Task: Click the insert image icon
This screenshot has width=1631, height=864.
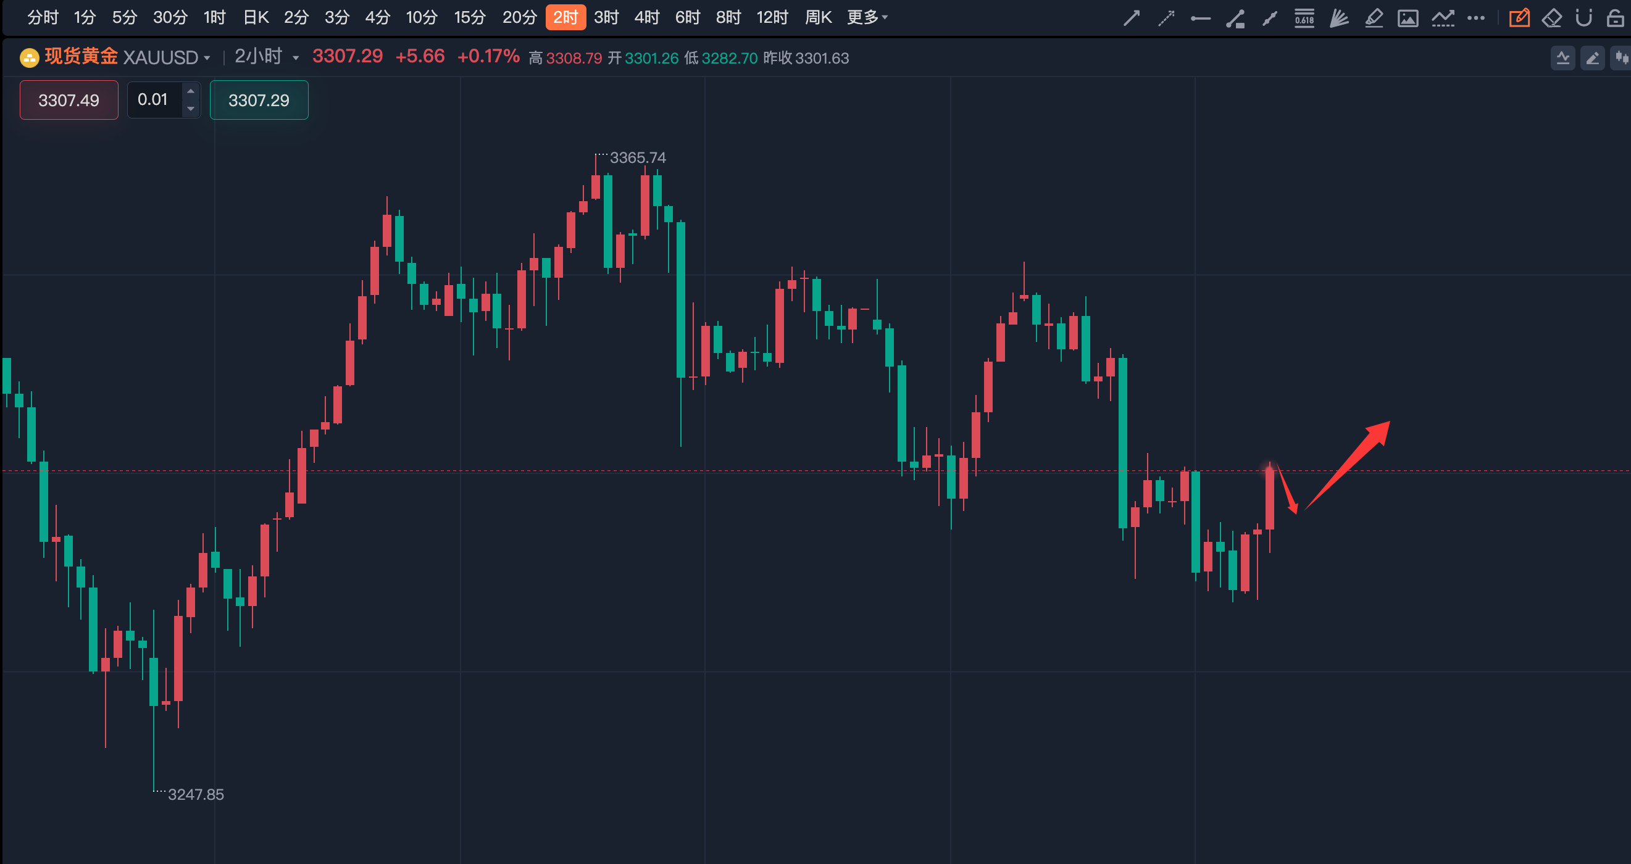Action: (x=1408, y=19)
